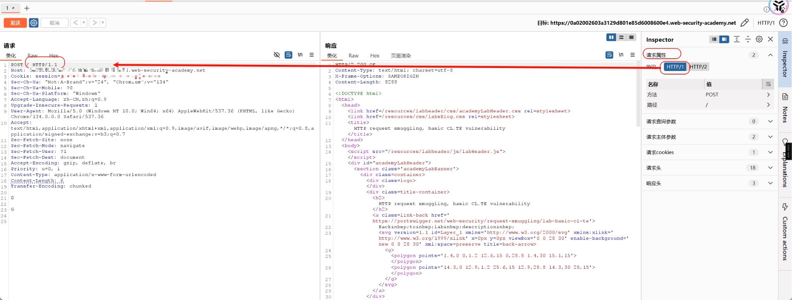Switch request view to Hex tab
Viewport: 792px width, 300px height.
(54, 56)
